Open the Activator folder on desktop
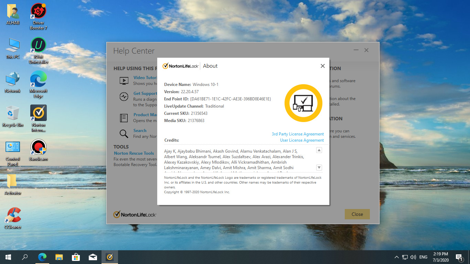 (13, 185)
